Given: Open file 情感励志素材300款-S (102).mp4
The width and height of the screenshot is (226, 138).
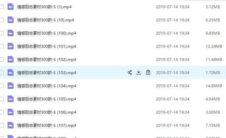Looking at the screenshot, I should click(x=47, y=60).
